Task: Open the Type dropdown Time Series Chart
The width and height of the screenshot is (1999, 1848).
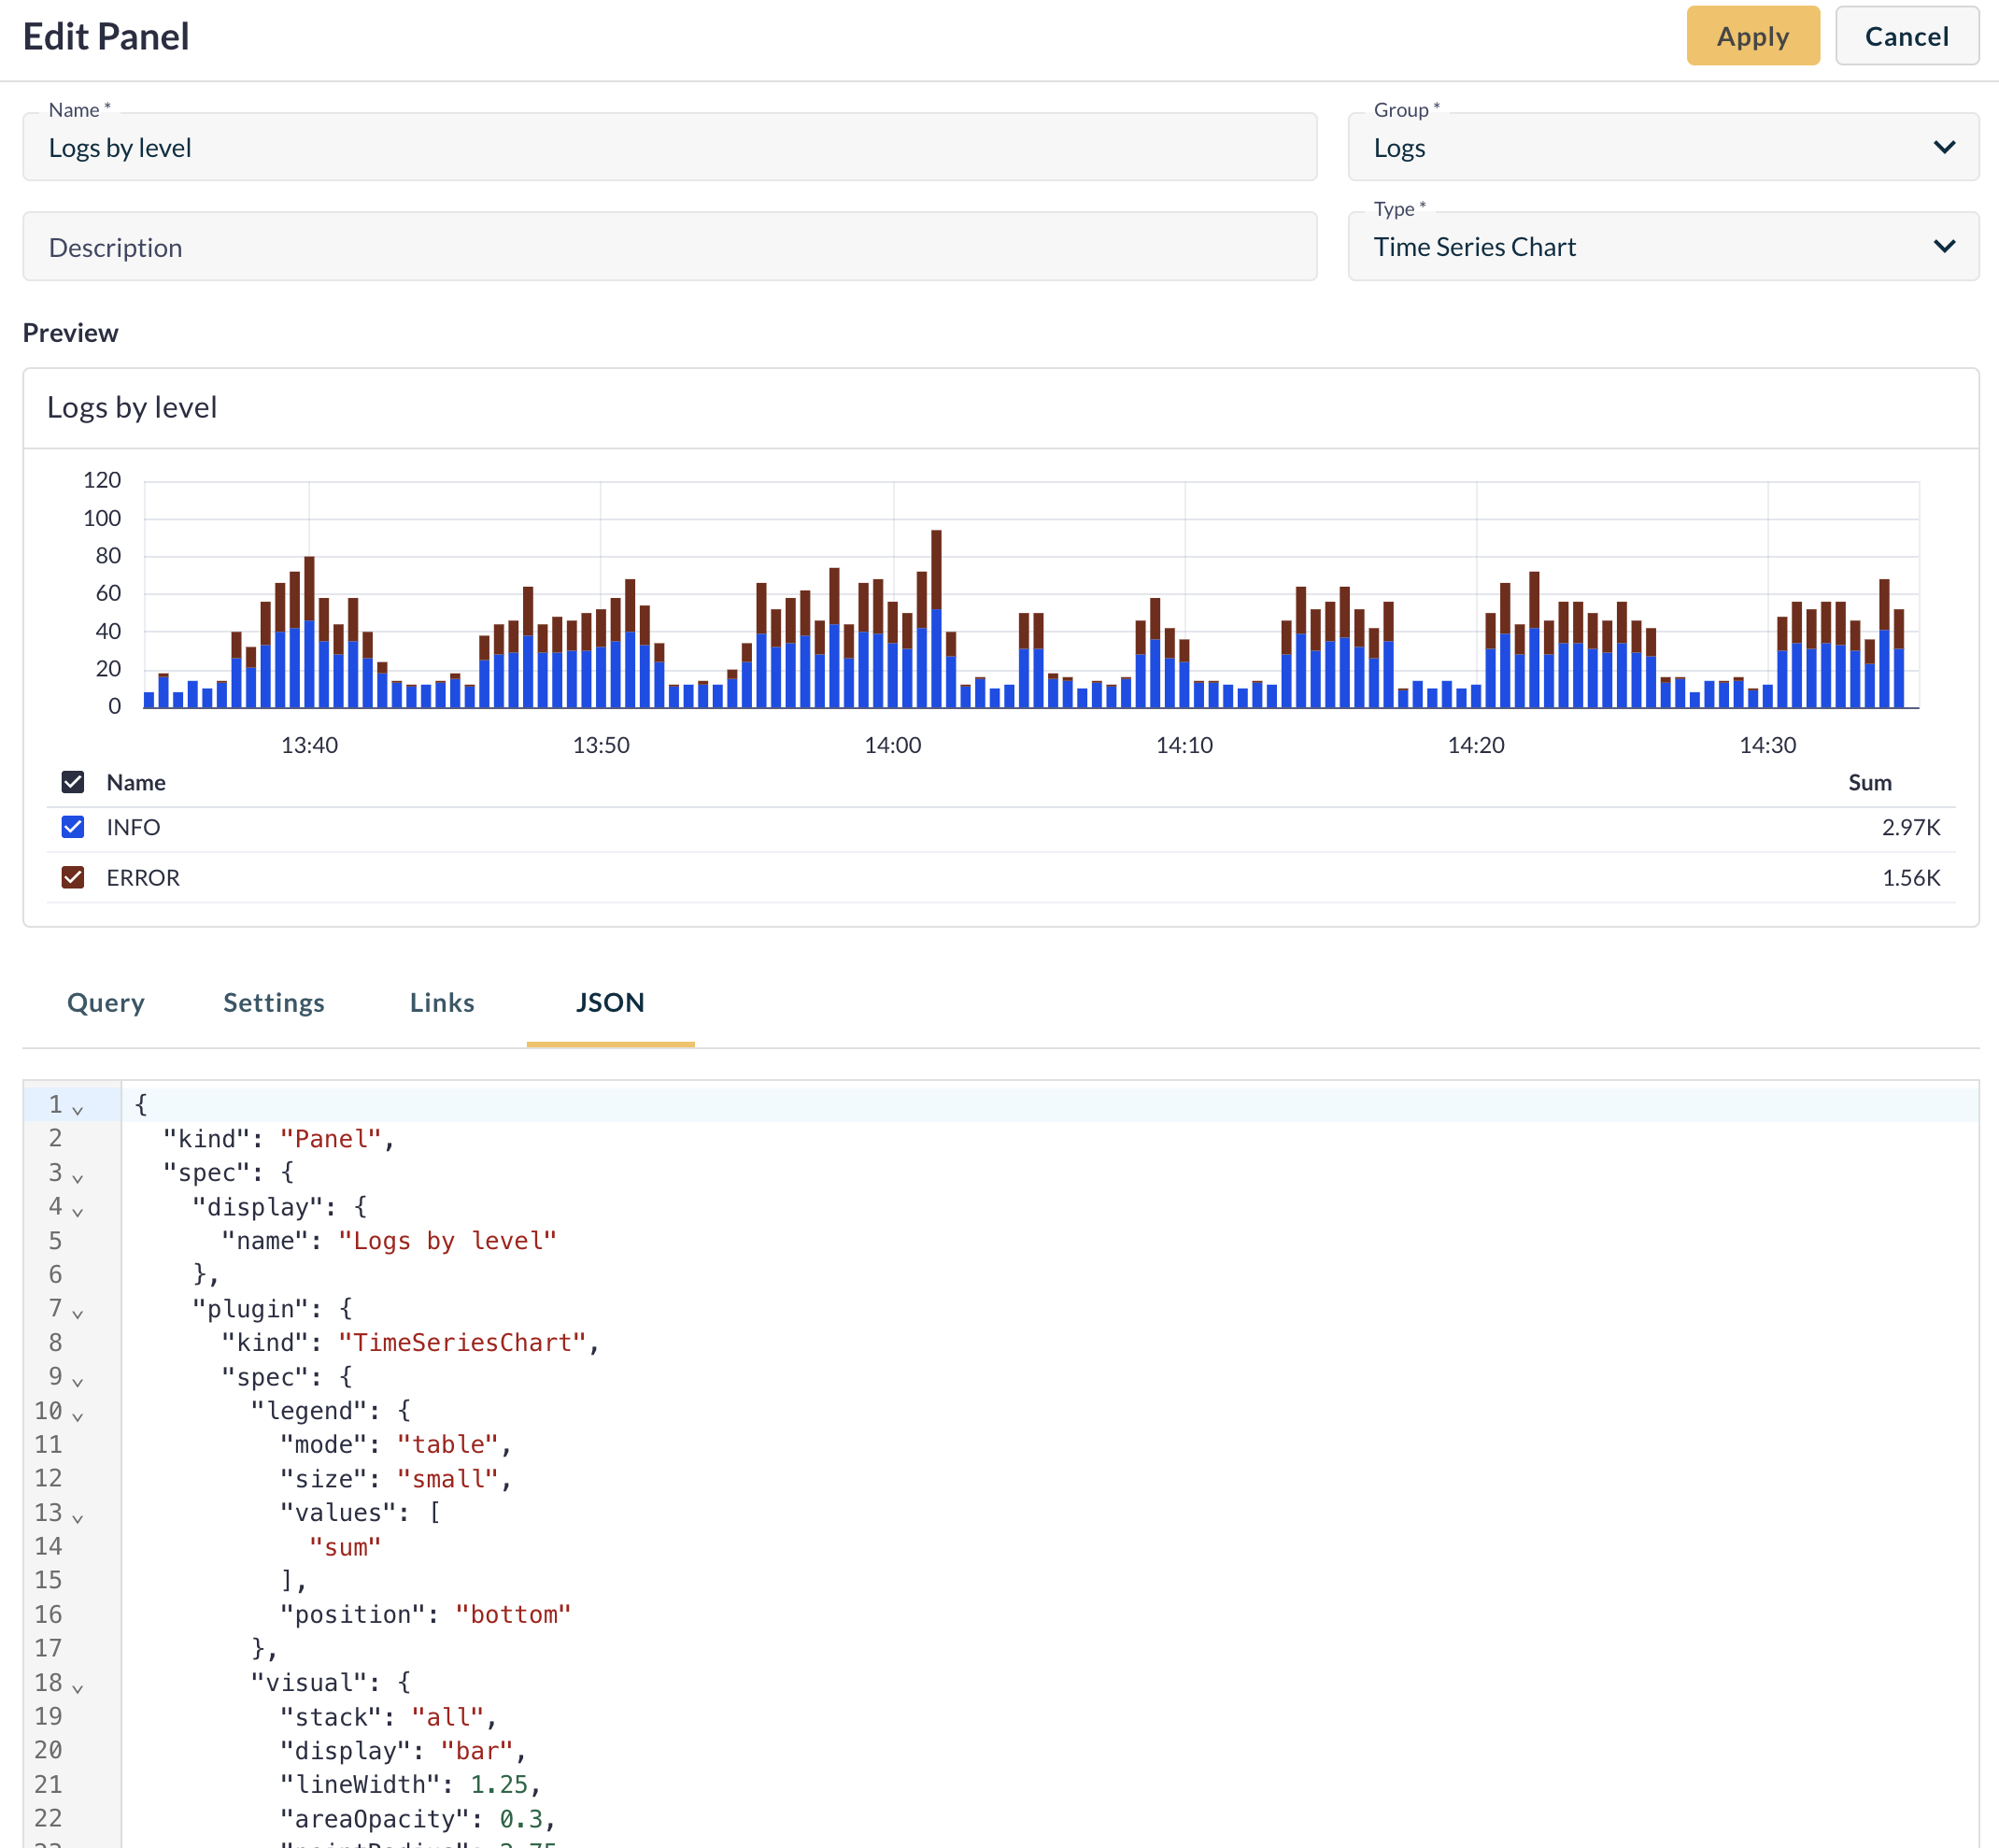Action: [x=1663, y=246]
